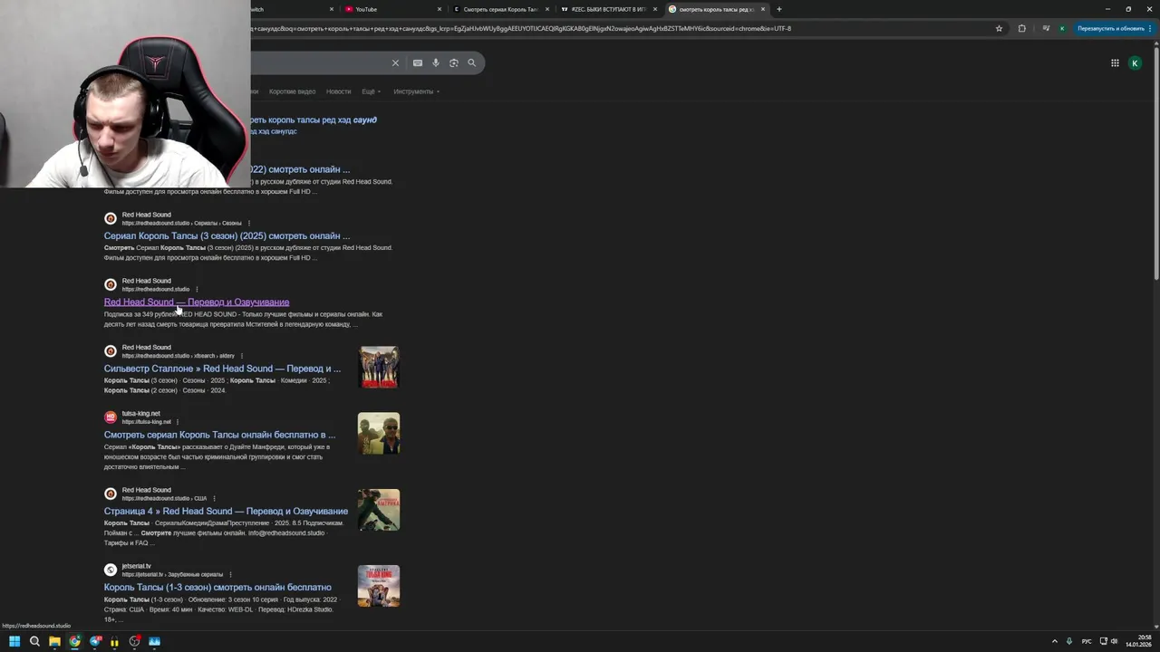Clear the Google search box with X
This screenshot has height=652, width=1160.
395,62
